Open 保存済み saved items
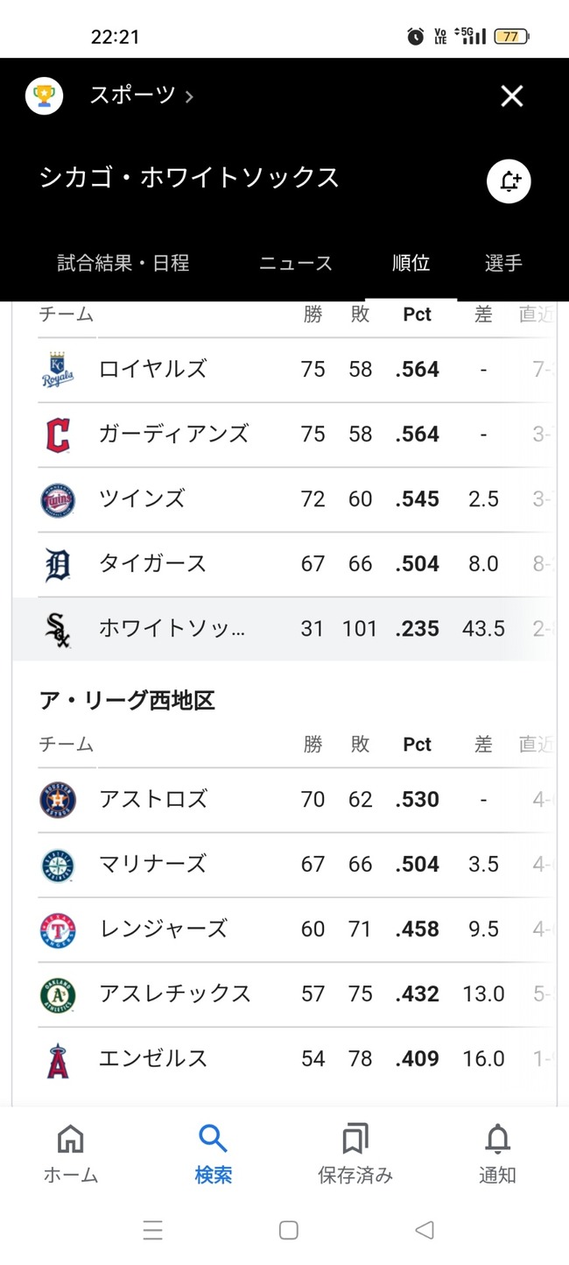This screenshot has height=1265, width=569. pyautogui.click(x=355, y=1153)
